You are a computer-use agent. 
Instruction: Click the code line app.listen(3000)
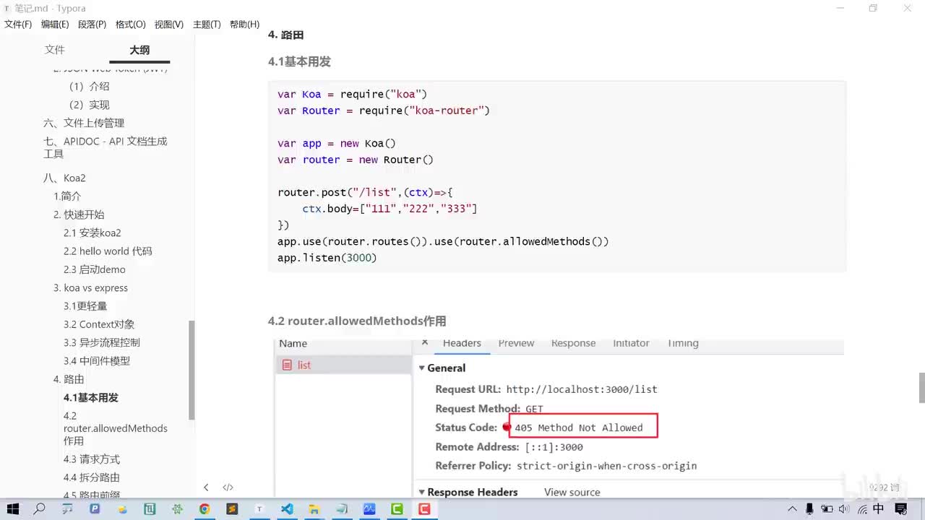(x=327, y=258)
